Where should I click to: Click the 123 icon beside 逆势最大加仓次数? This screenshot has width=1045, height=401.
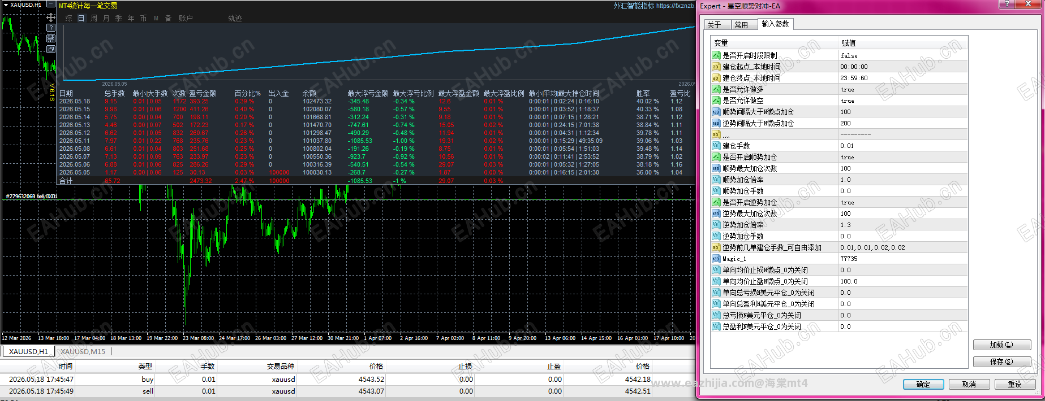716,213
